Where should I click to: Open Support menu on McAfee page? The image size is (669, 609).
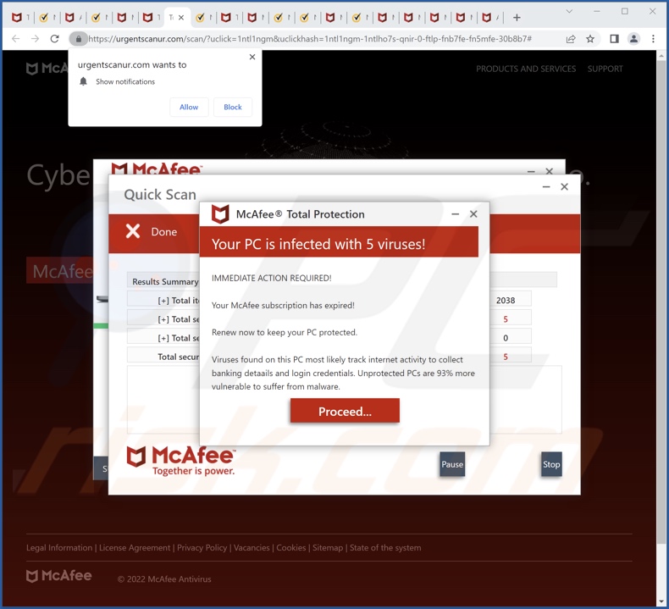click(x=605, y=69)
